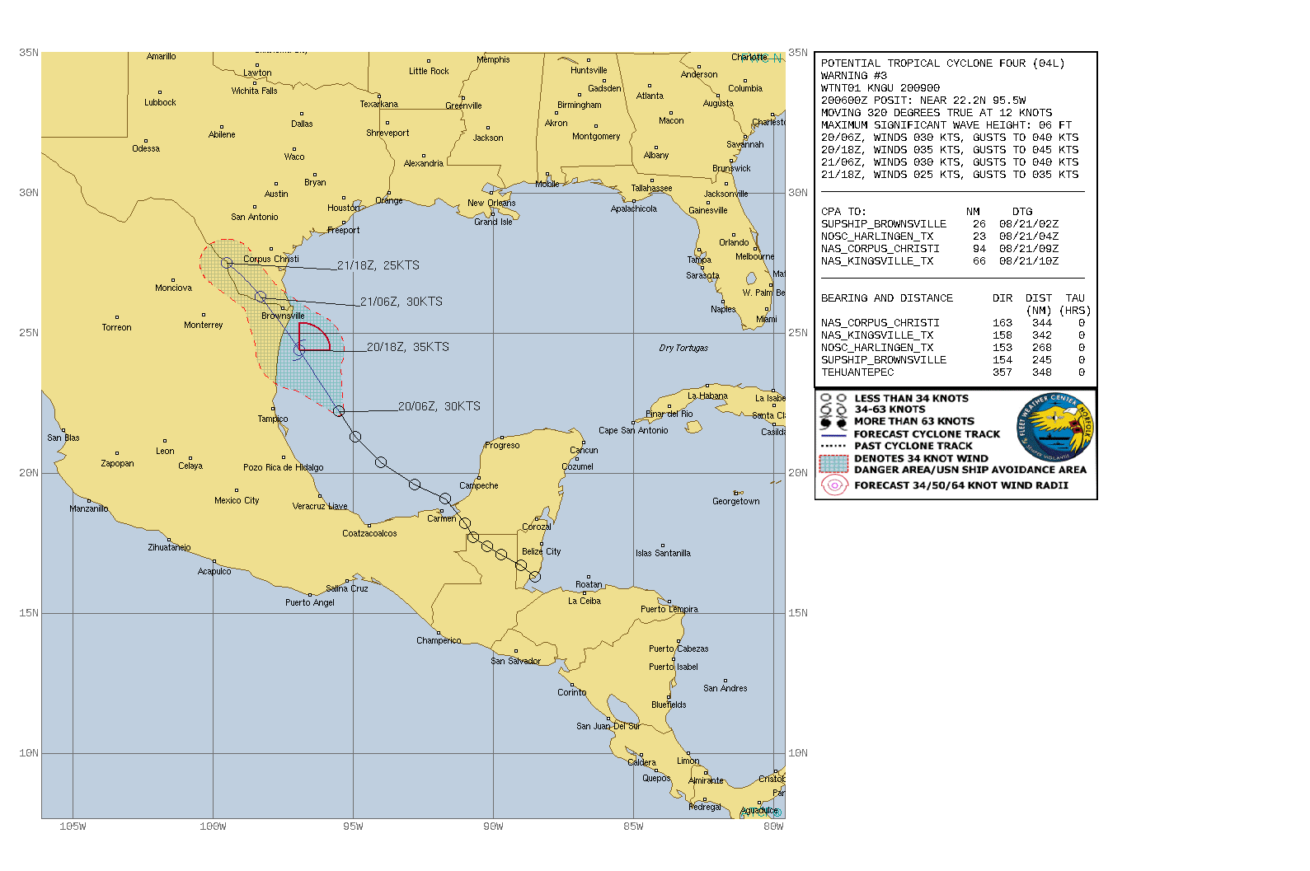Click the 'Veracruz Llave' label
This screenshot has width=1310, height=871.
point(320,506)
